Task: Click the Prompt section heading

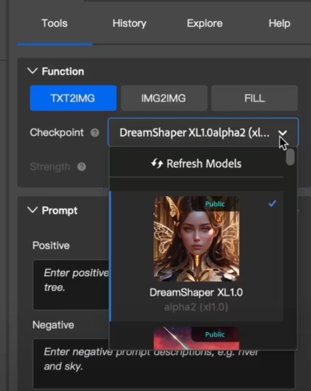Action: pos(59,210)
